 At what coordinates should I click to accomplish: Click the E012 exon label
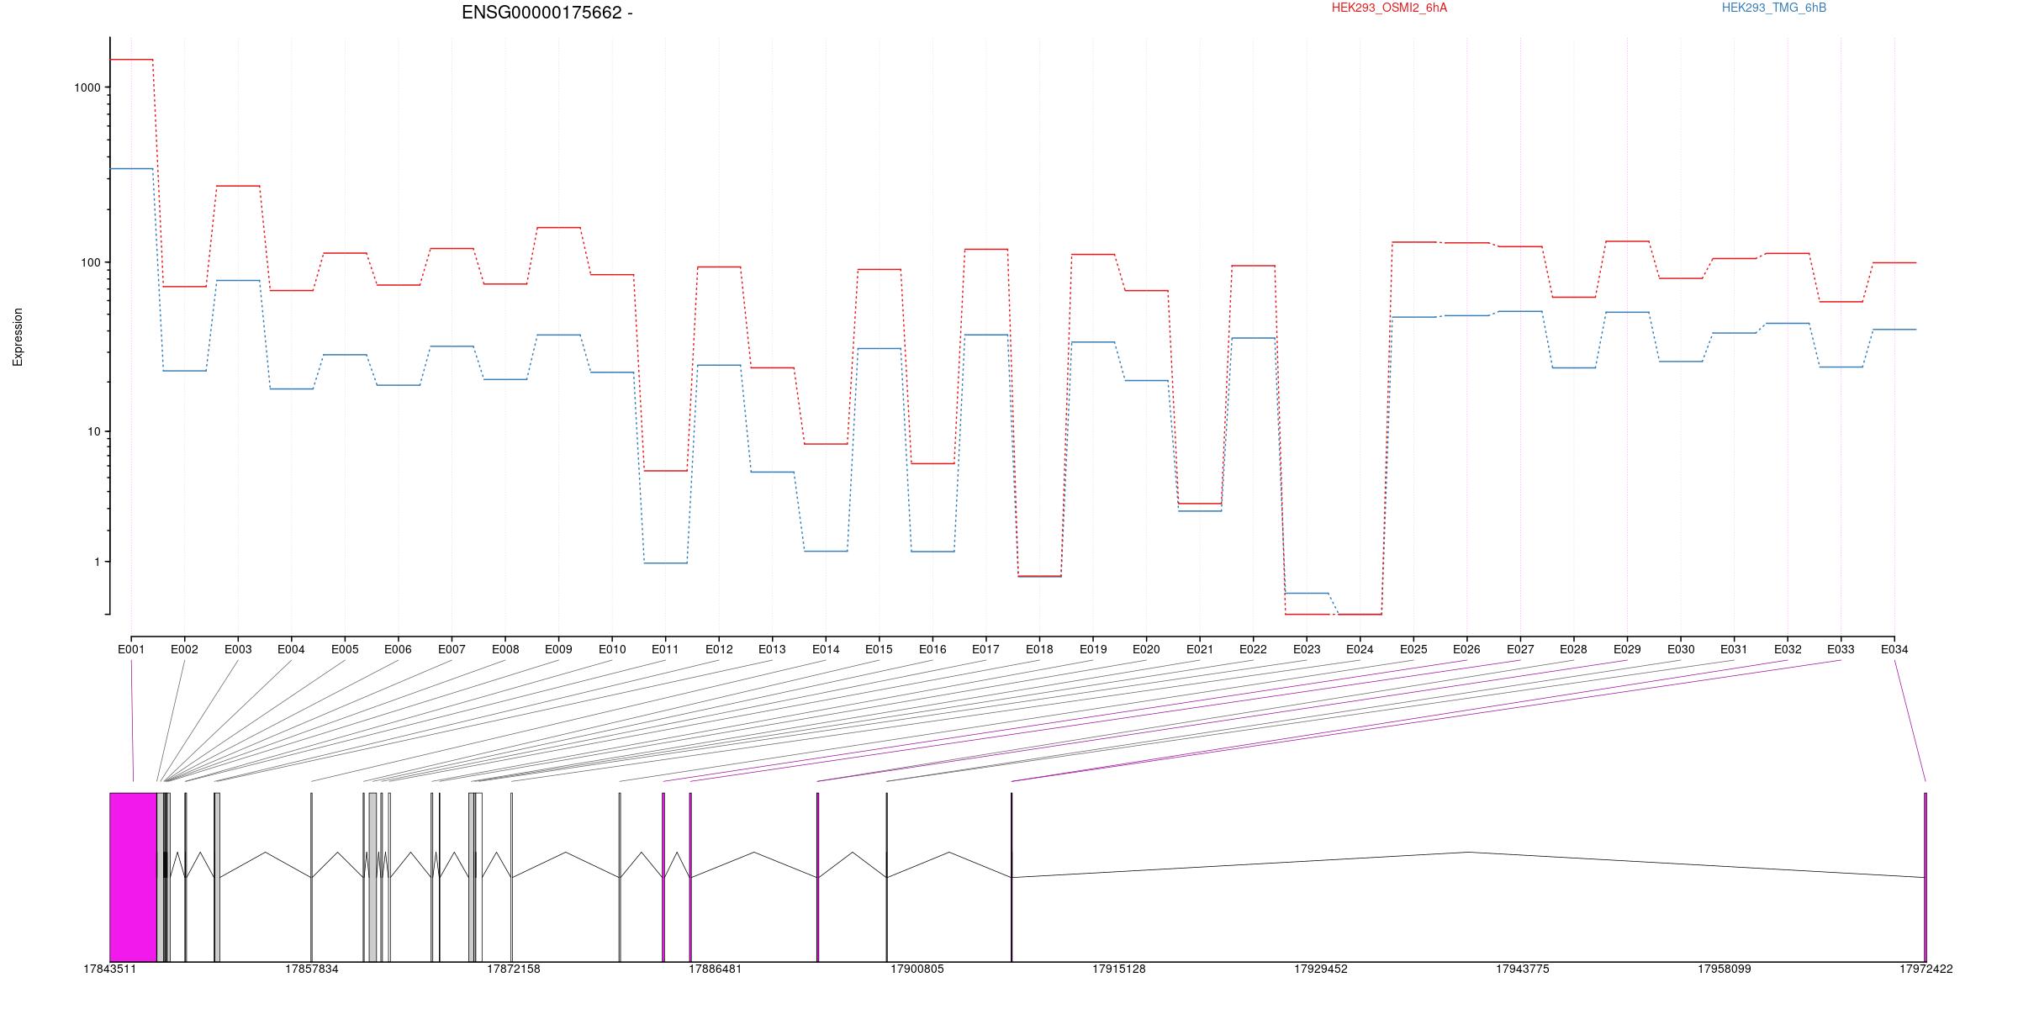point(719,649)
